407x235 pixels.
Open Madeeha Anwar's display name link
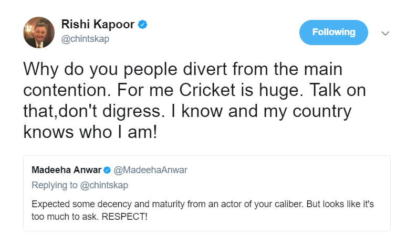[x=66, y=170]
